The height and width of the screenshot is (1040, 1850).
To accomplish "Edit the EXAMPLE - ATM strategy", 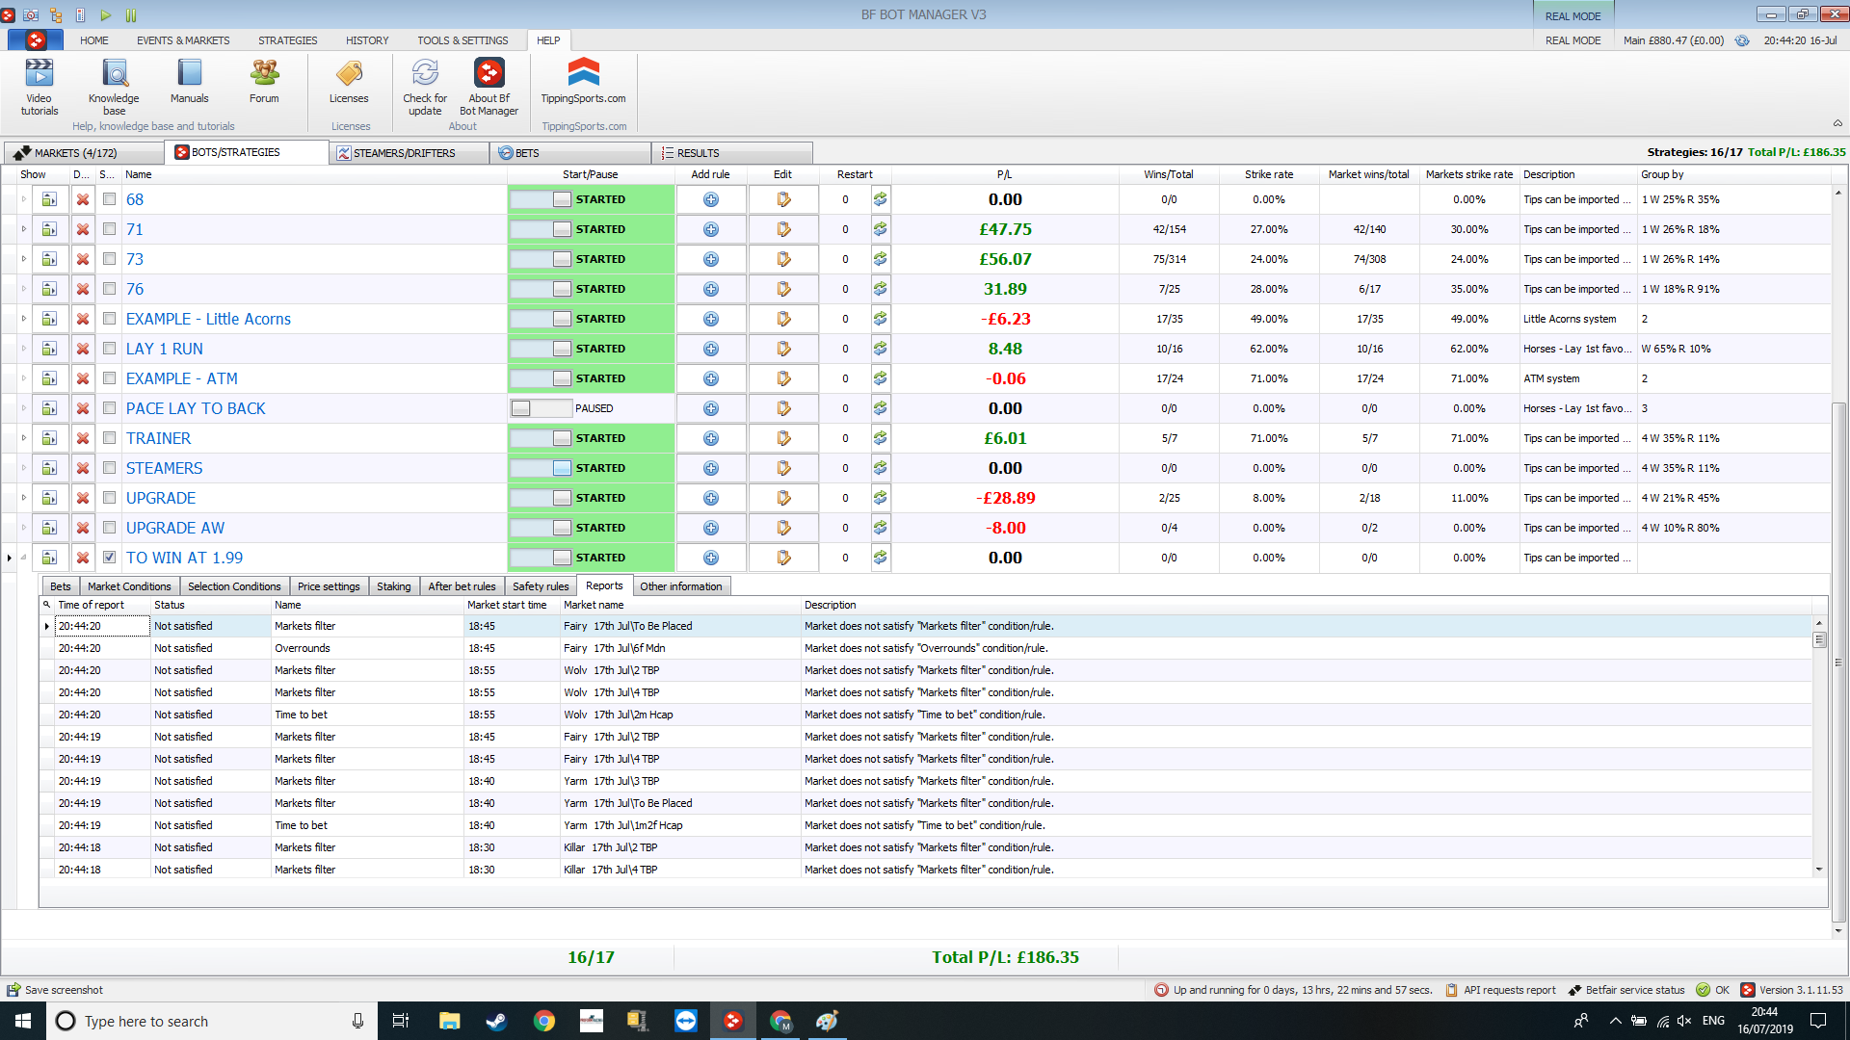I will (783, 378).
